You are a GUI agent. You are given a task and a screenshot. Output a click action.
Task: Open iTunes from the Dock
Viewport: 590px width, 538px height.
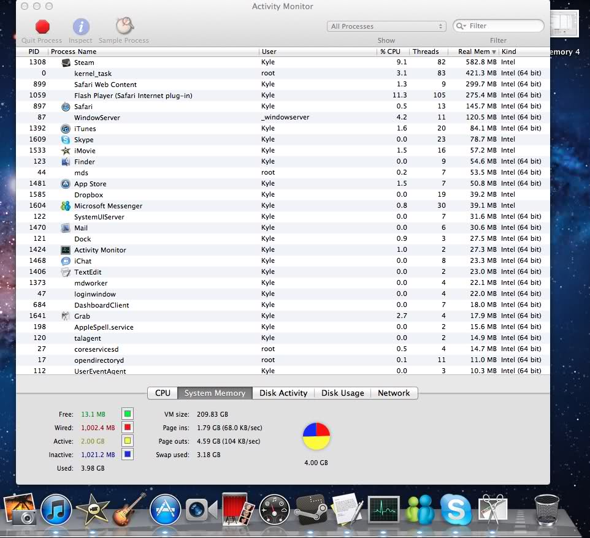click(x=56, y=510)
